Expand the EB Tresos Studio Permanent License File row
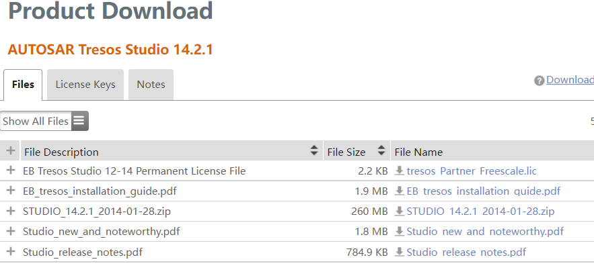This screenshot has width=594, height=278. coord(10,171)
